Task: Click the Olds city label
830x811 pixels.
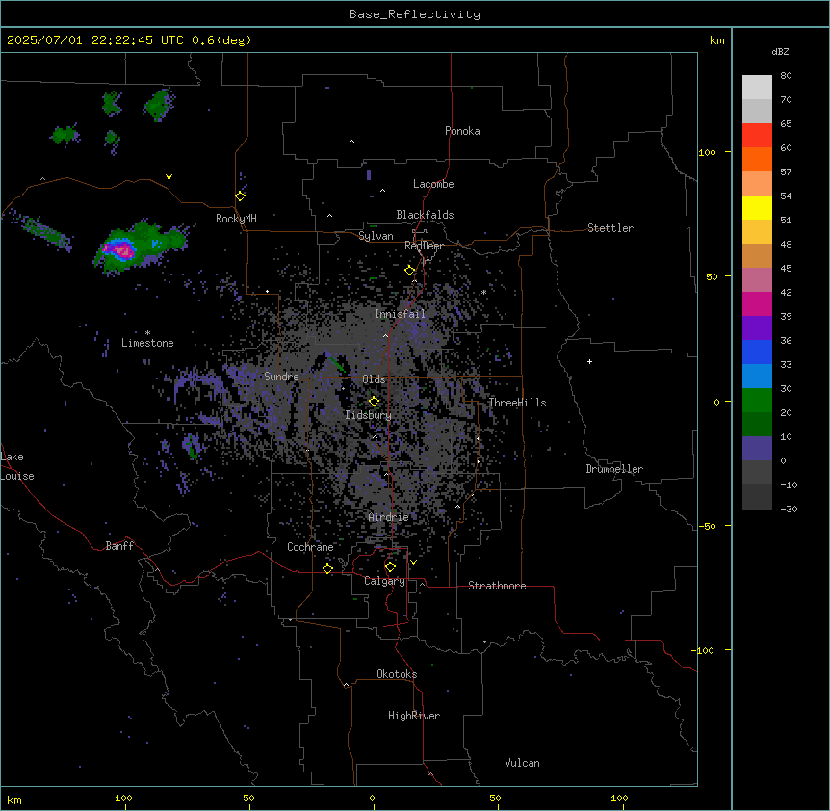Action: (x=374, y=379)
